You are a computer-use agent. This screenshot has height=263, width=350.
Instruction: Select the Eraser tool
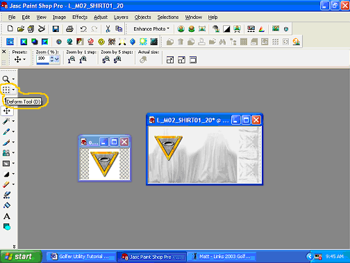tap(6, 184)
